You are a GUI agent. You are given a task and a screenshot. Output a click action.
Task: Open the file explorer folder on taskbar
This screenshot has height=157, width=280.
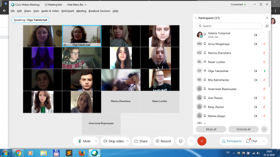(44, 153)
